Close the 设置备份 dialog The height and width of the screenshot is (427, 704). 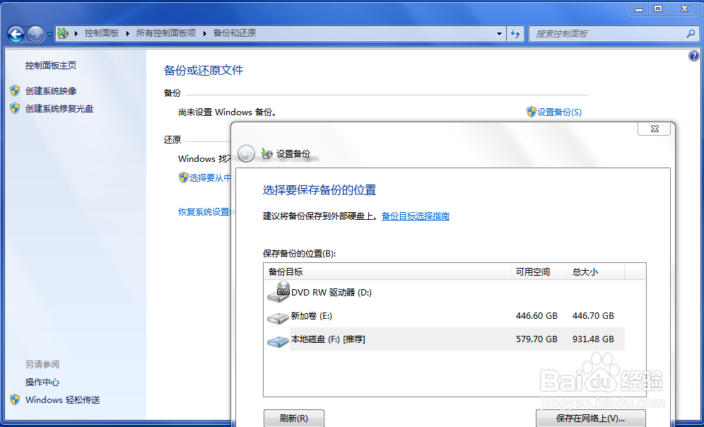pos(654,129)
